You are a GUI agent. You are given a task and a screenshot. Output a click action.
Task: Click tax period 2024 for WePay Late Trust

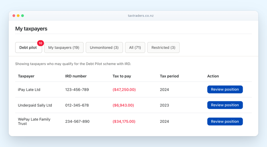164,121
